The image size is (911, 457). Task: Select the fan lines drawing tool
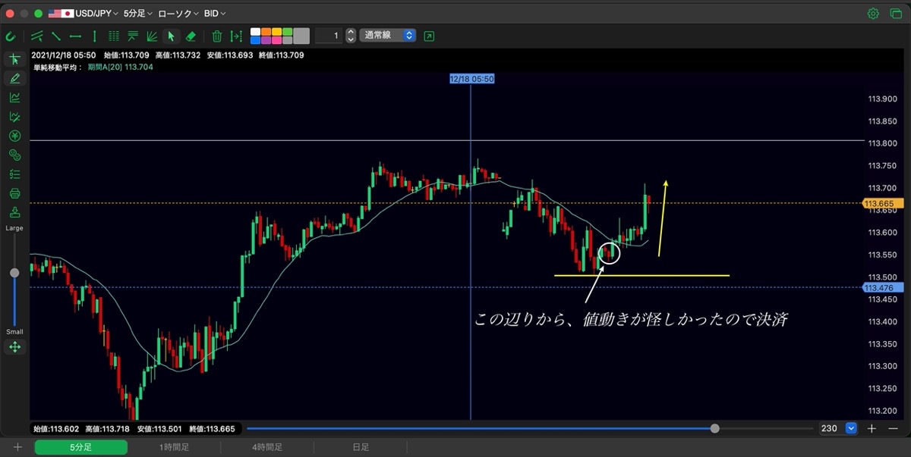(151, 36)
